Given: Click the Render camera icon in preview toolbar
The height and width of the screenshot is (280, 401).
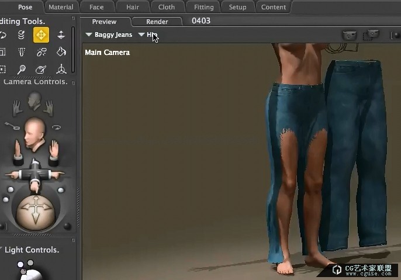Looking at the screenshot, I should pos(350,35).
